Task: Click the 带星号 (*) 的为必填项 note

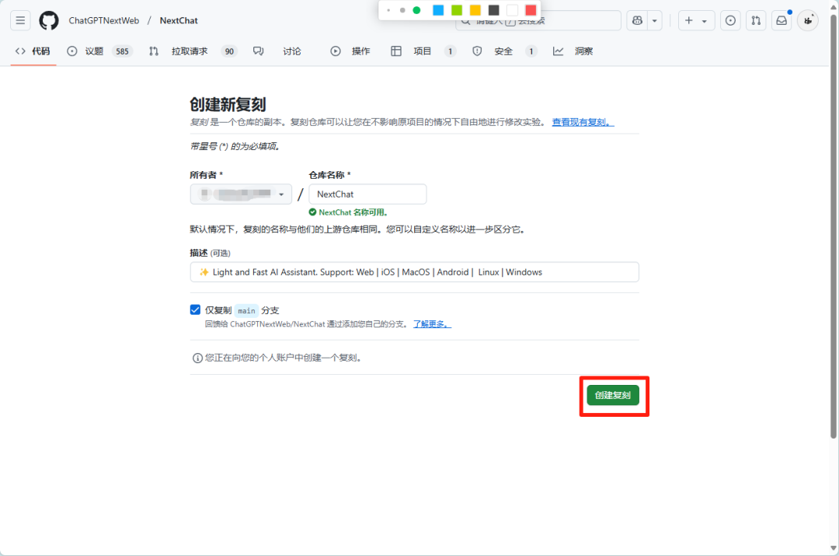Action: point(235,146)
